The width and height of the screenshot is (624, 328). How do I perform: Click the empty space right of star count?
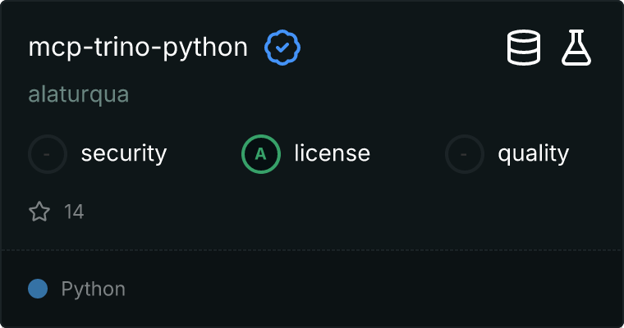click(x=328, y=212)
